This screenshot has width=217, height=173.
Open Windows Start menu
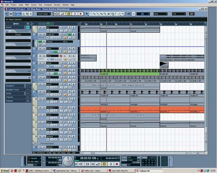coord(5,171)
